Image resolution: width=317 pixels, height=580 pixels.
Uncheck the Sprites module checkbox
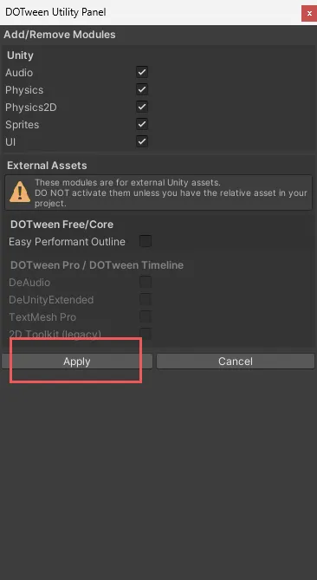tap(142, 124)
